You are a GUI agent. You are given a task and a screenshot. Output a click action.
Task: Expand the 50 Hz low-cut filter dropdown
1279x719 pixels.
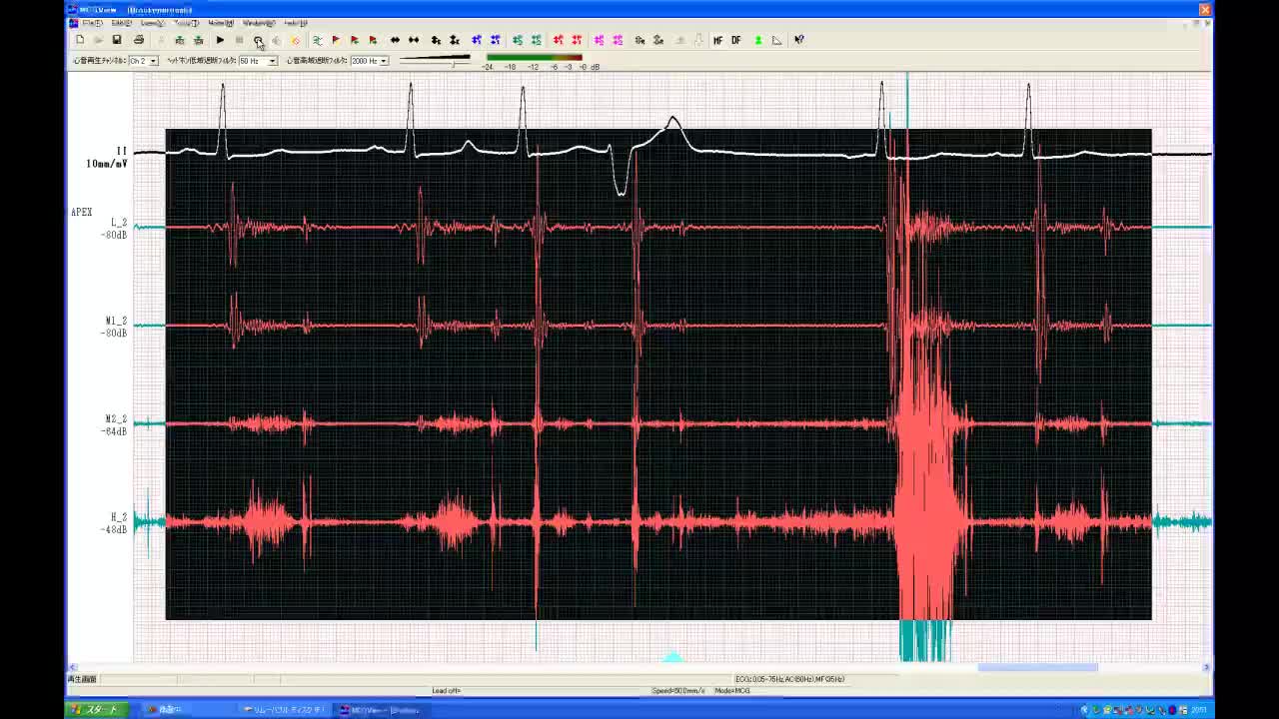point(272,61)
